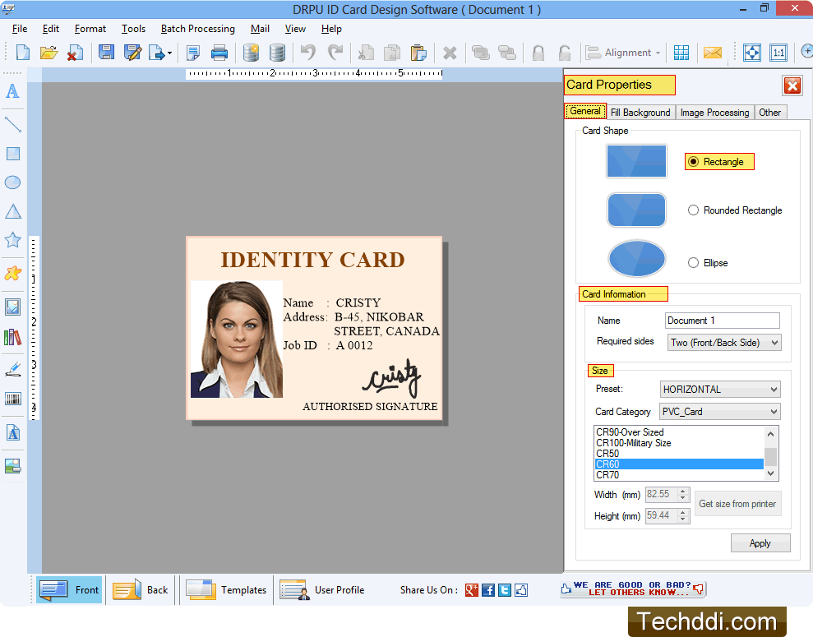
Task: Select the Ellipse card shape radio
Action: click(694, 263)
